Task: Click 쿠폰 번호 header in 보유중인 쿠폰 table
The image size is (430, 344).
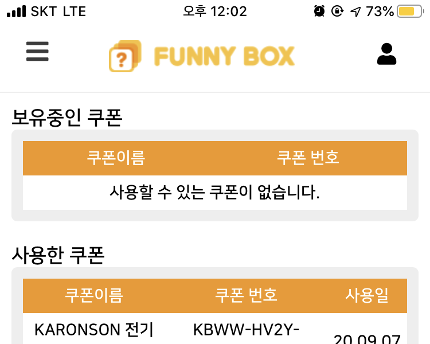Action: pos(308,158)
